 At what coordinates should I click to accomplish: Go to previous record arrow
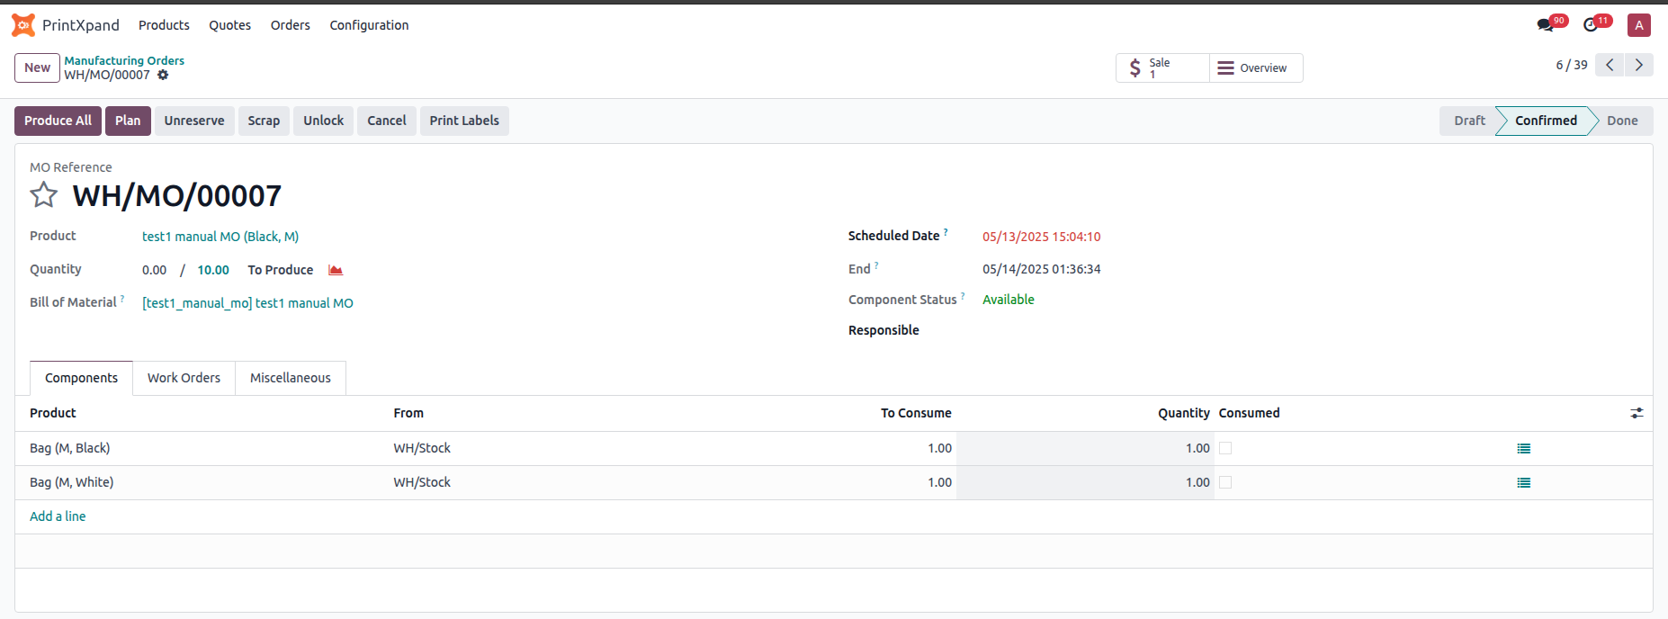[x=1610, y=65]
